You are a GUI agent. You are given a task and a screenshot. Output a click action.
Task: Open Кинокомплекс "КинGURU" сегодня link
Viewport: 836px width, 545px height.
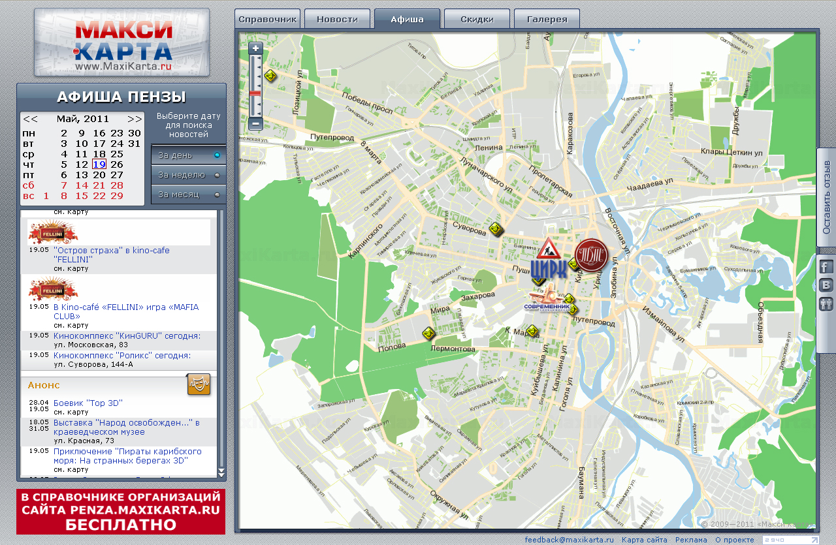127,336
